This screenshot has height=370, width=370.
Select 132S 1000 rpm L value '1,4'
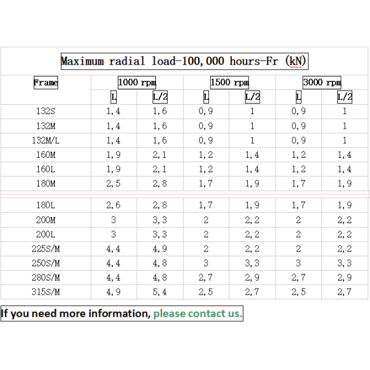(113, 111)
